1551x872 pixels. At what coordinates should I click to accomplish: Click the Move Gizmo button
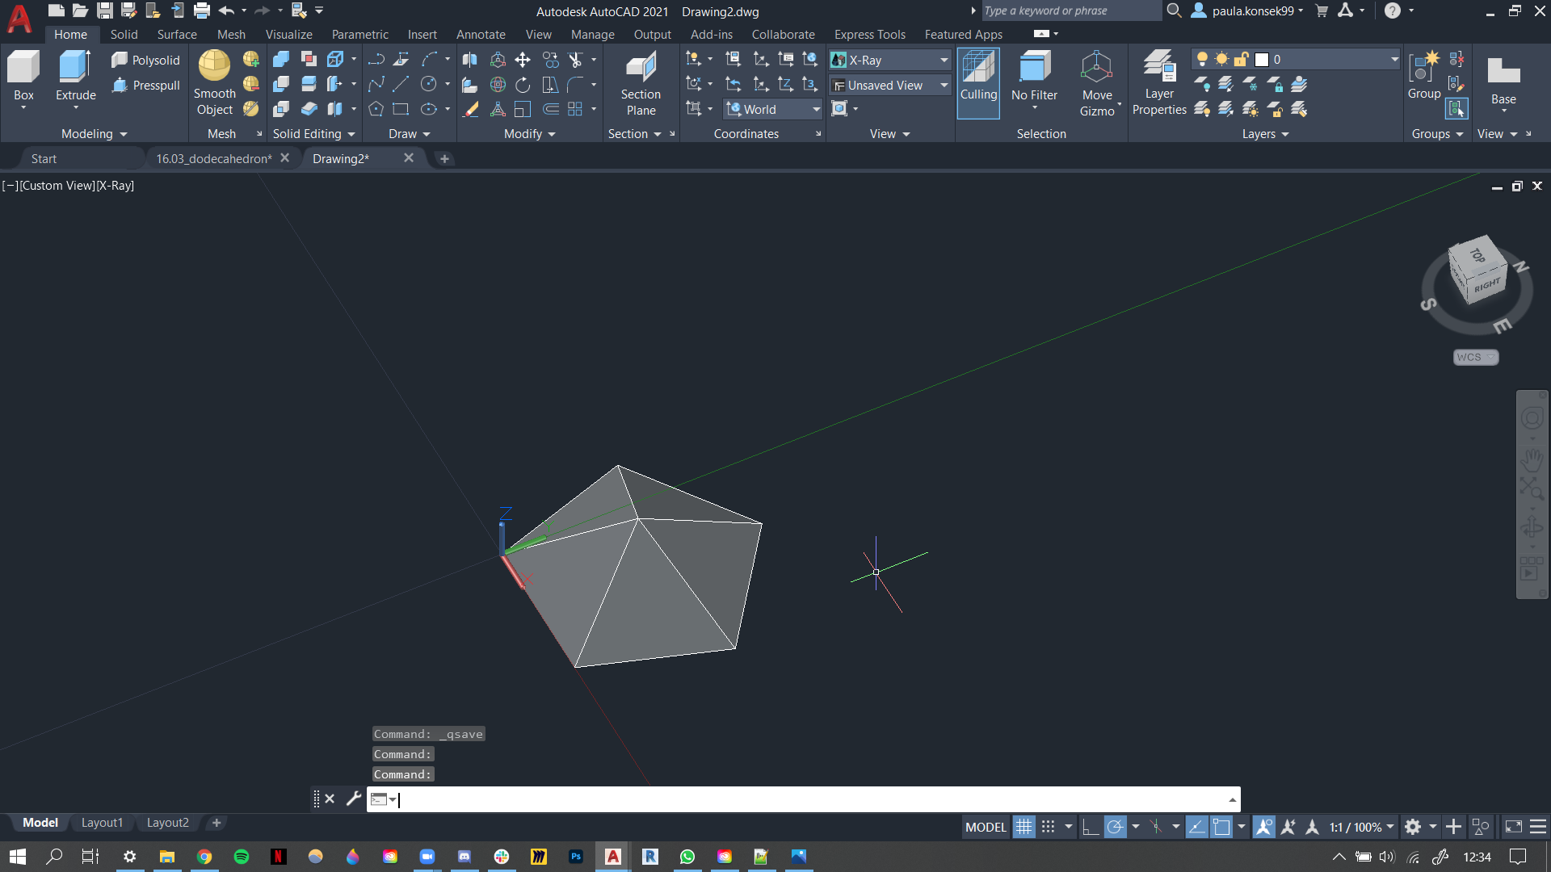pyautogui.click(x=1097, y=83)
